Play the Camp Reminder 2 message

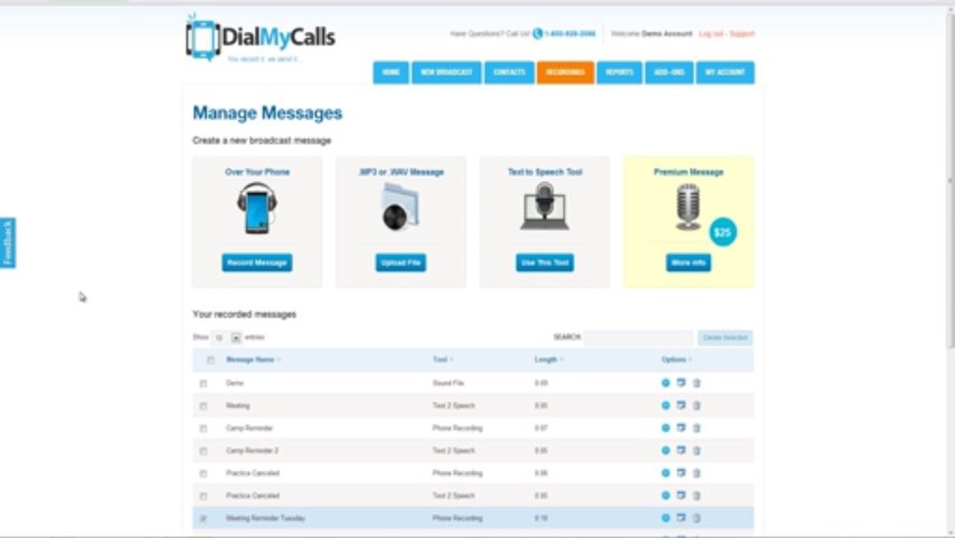click(x=665, y=451)
